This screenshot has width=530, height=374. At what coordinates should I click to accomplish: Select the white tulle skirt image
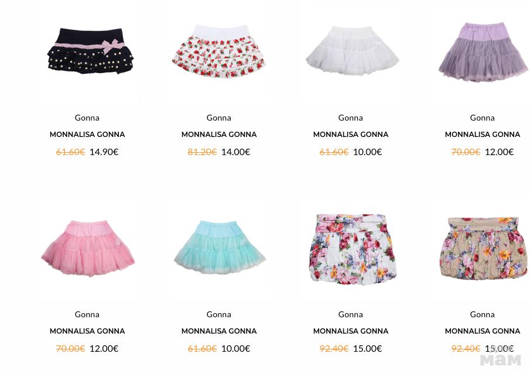(x=352, y=50)
